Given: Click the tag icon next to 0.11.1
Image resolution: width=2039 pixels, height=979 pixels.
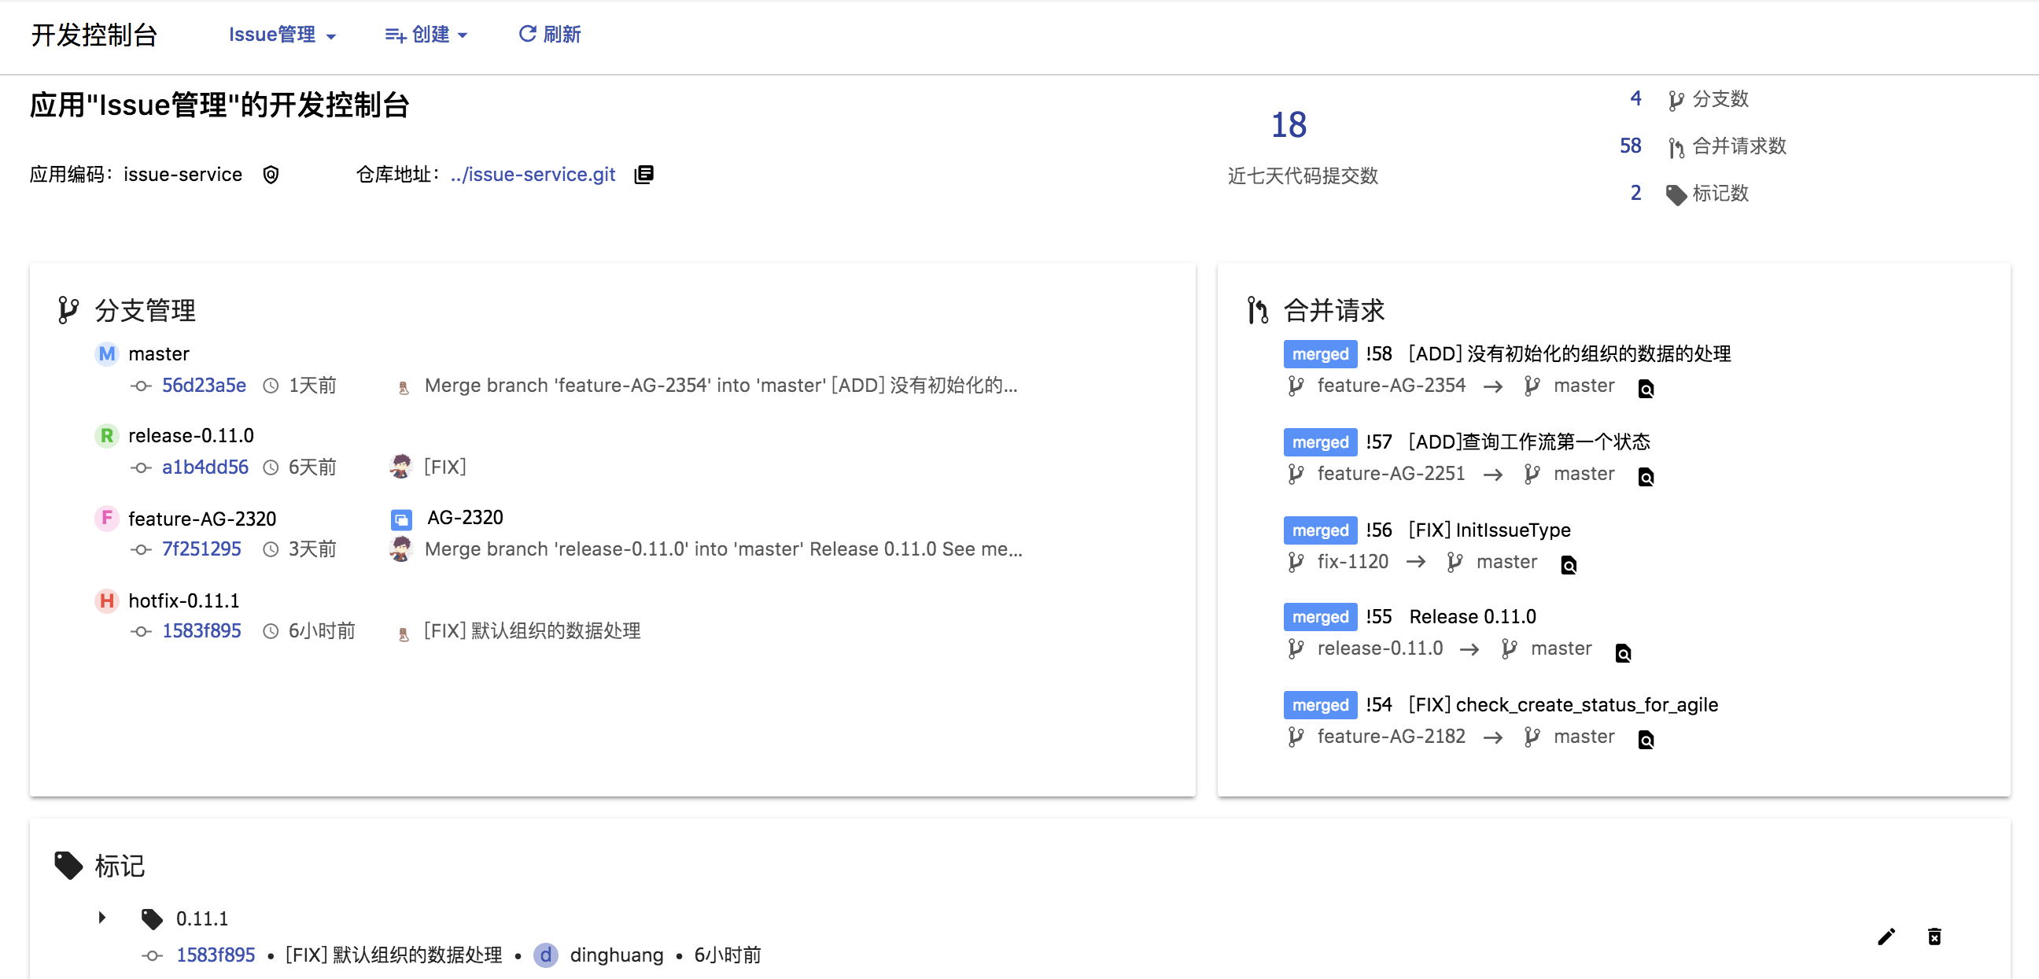Looking at the screenshot, I should pyautogui.click(x=152, y=919).
